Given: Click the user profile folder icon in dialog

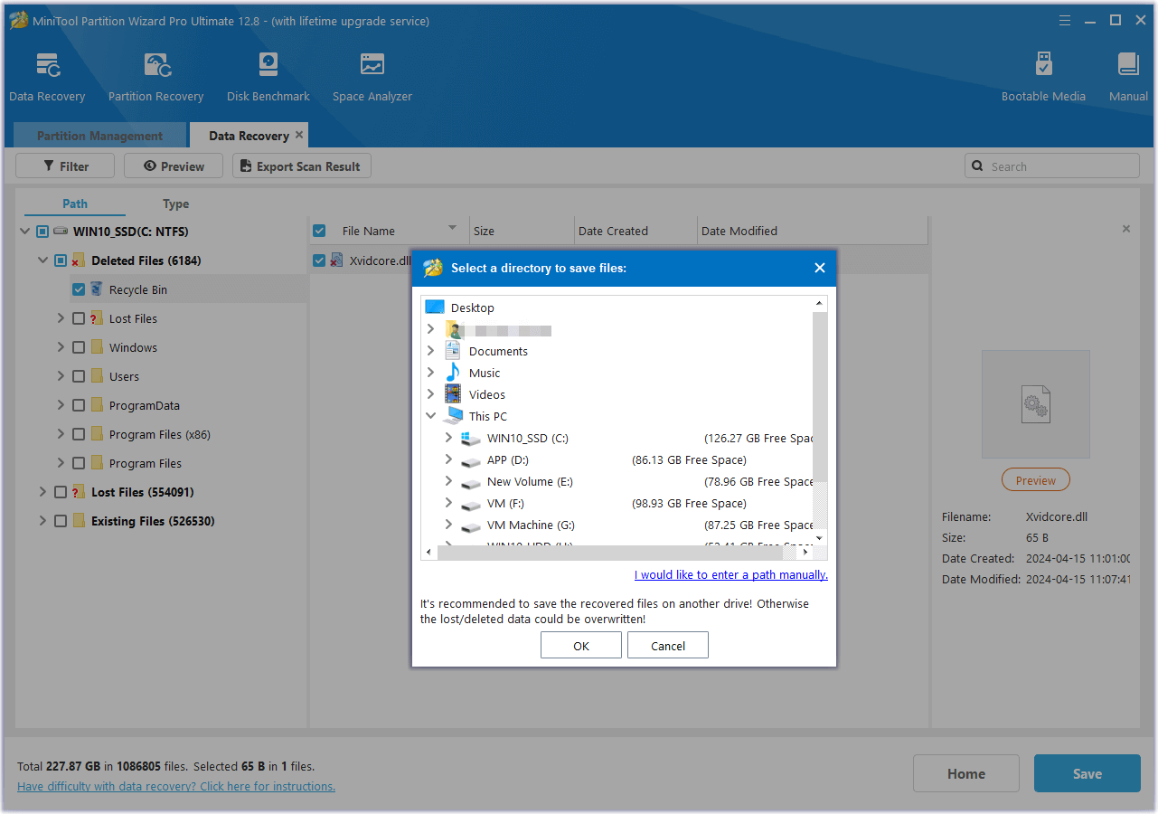Looking at the screenshot, I should point(453,329).
